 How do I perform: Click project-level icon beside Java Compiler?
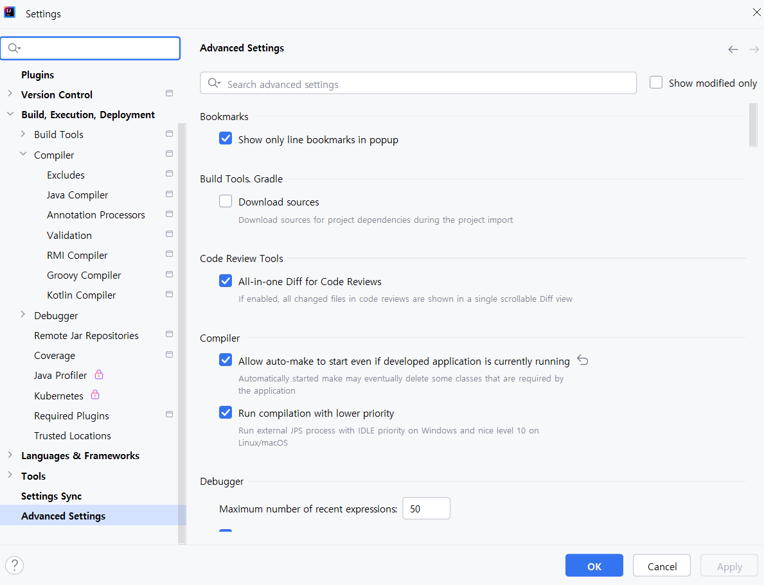point(169,194)
